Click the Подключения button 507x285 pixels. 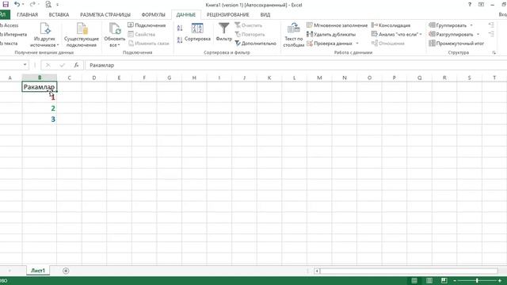click(147, 25)
